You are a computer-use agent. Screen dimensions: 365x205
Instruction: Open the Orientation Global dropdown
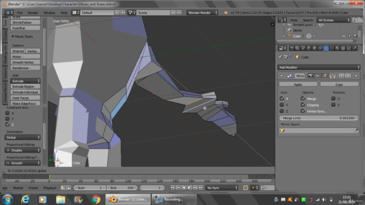tap(22, 137)
